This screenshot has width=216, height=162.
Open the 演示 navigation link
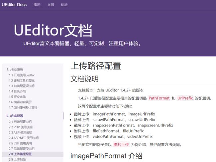coord(37,5)
